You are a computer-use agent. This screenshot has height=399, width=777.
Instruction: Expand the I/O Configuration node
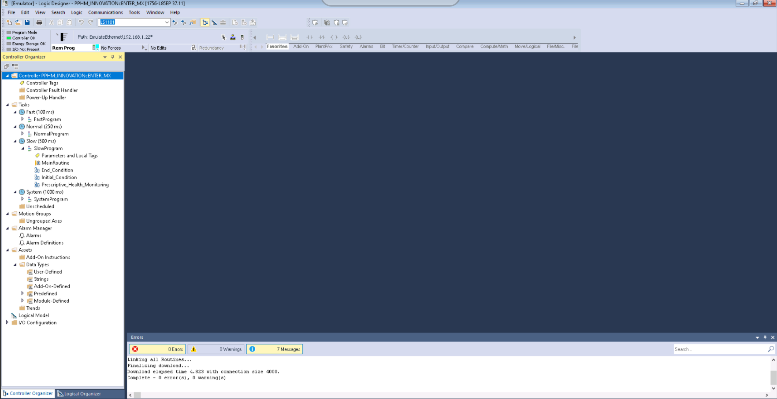click(7, 322)
